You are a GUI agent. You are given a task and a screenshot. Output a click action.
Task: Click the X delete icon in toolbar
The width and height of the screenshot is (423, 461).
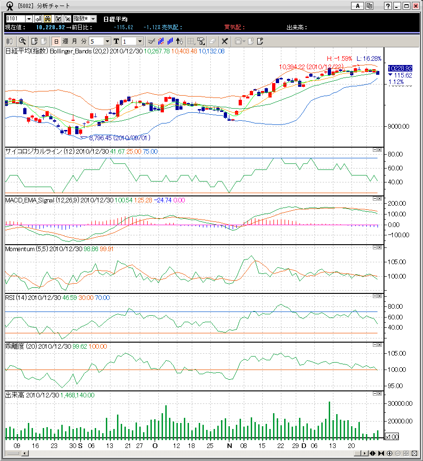point(225,41)
